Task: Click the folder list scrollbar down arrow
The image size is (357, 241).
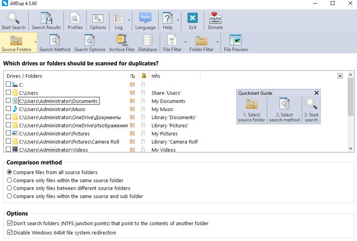Action: pos(351,149)
